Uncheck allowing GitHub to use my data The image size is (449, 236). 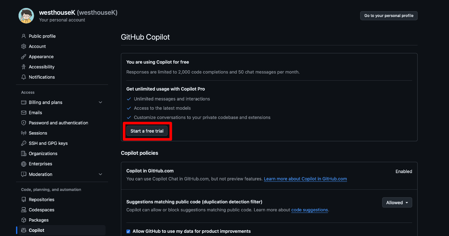128,231
